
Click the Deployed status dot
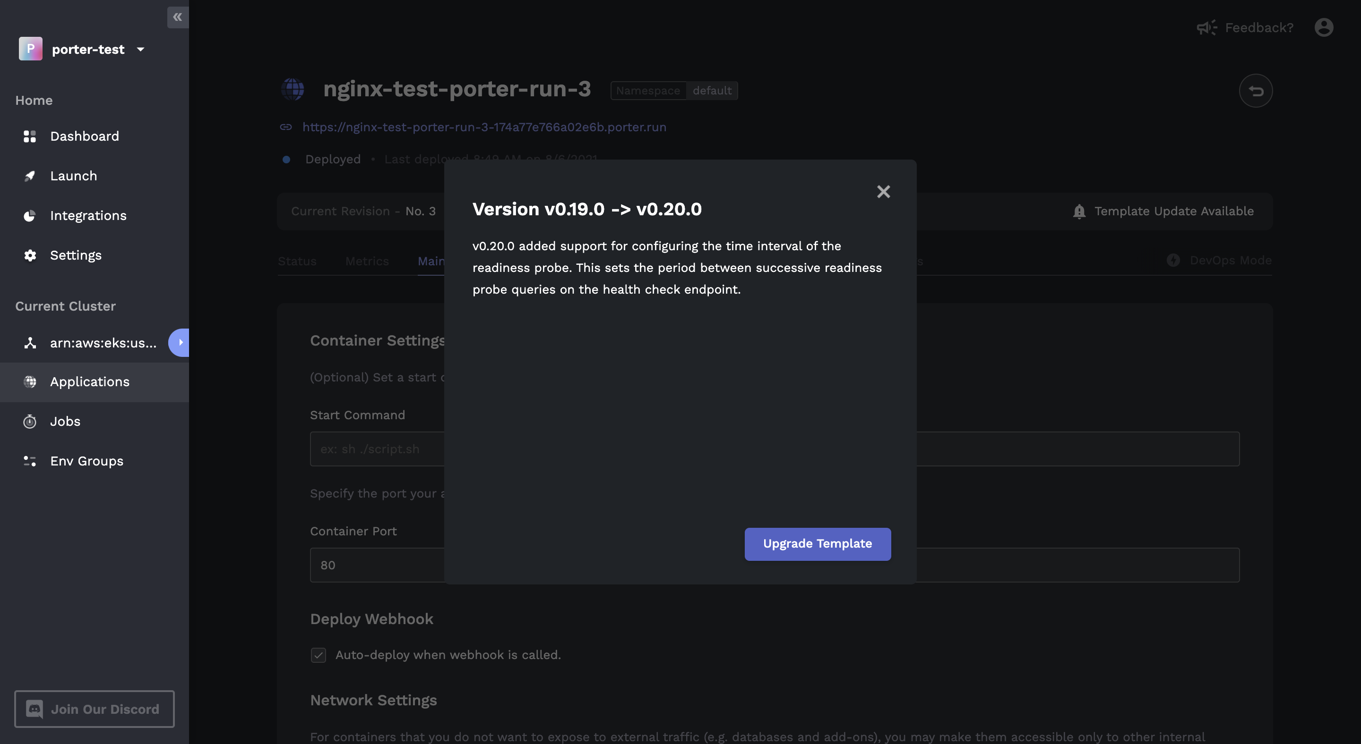tap(286, 160)
